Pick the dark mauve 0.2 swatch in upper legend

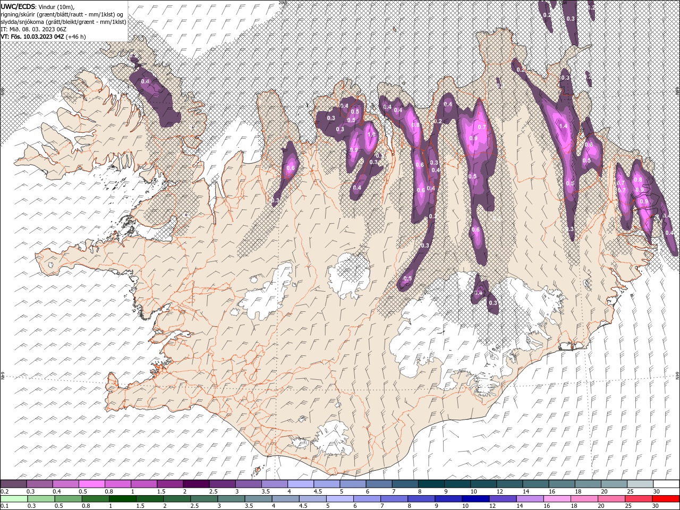click(x=13, y=484)
